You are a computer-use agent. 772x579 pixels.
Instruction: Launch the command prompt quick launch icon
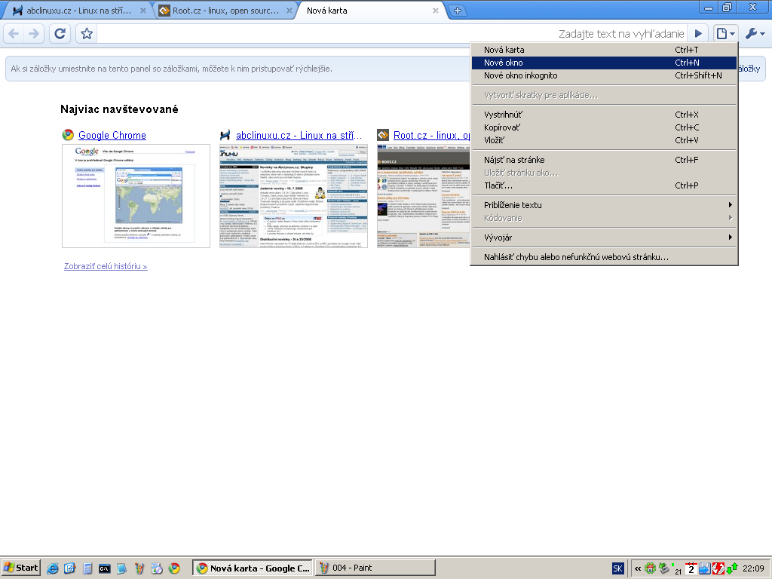pyautogui.click(x=104, y=568)
